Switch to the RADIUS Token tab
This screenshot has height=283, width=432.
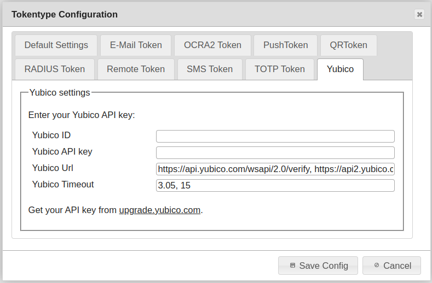[x=54, y=69]
